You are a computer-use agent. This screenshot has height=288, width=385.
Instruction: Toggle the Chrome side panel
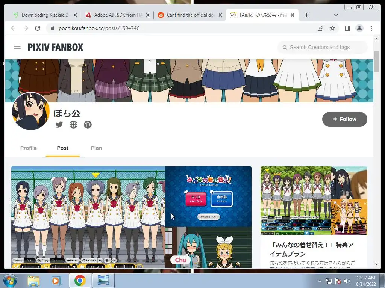tap(347, 28)
